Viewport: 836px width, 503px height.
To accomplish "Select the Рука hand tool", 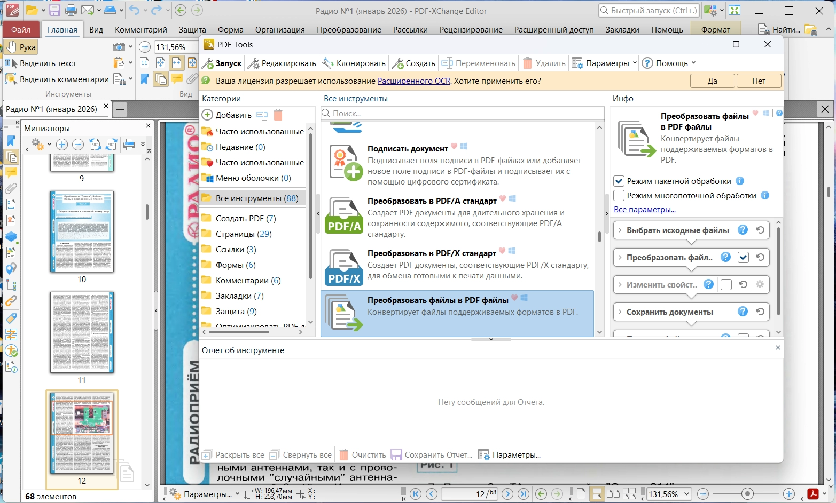I will [21, 47].
